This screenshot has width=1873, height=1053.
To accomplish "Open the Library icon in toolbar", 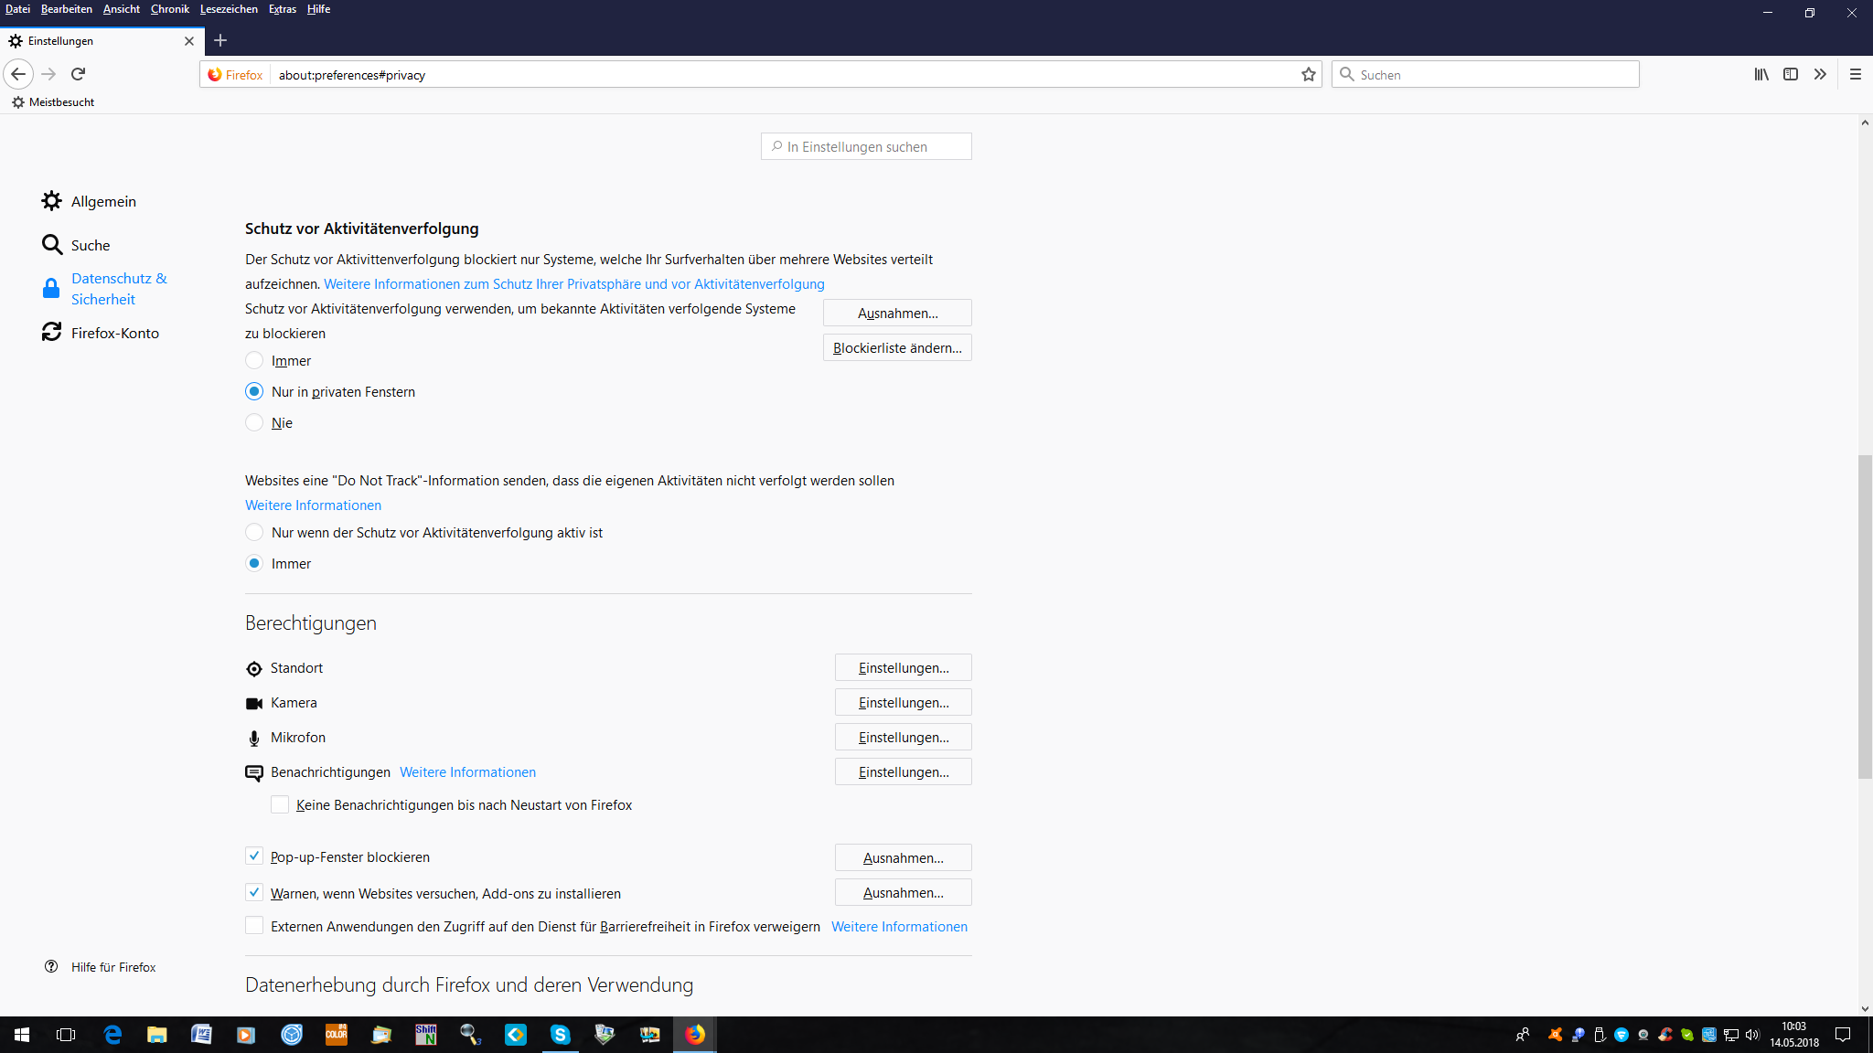I will click(1761, 75).
